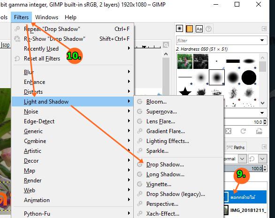Screen dimensions: 275x218
Task: Expand the Noise submenu
Action: pyautogui.click(x=72, y=111)
